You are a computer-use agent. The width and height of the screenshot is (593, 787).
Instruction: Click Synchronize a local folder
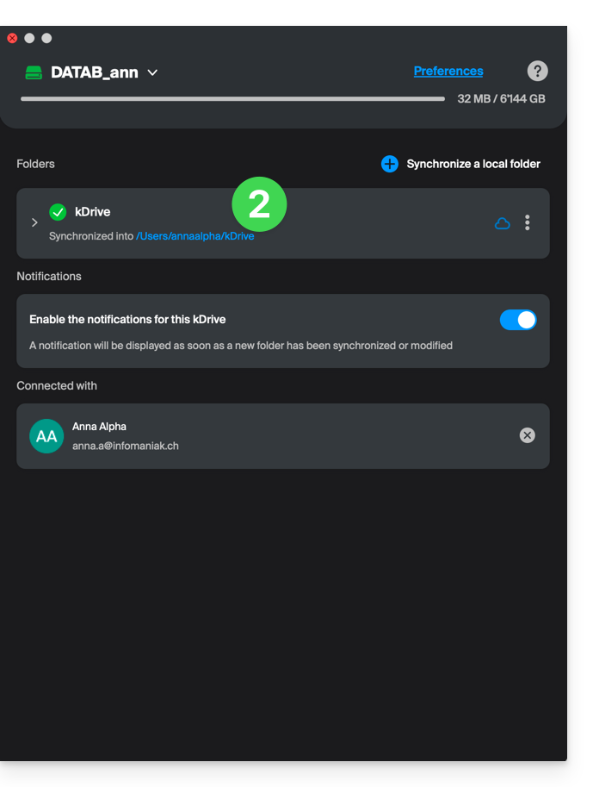pos(473,164)
